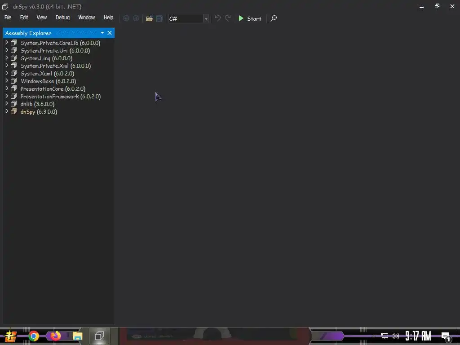Click the System.Private.Uri assembly icon

point(14,50)
